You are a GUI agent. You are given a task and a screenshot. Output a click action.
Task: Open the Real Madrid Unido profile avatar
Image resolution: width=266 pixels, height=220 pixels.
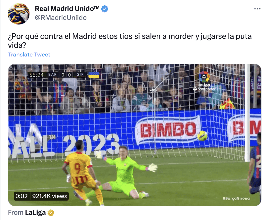(x=19, y=13)
